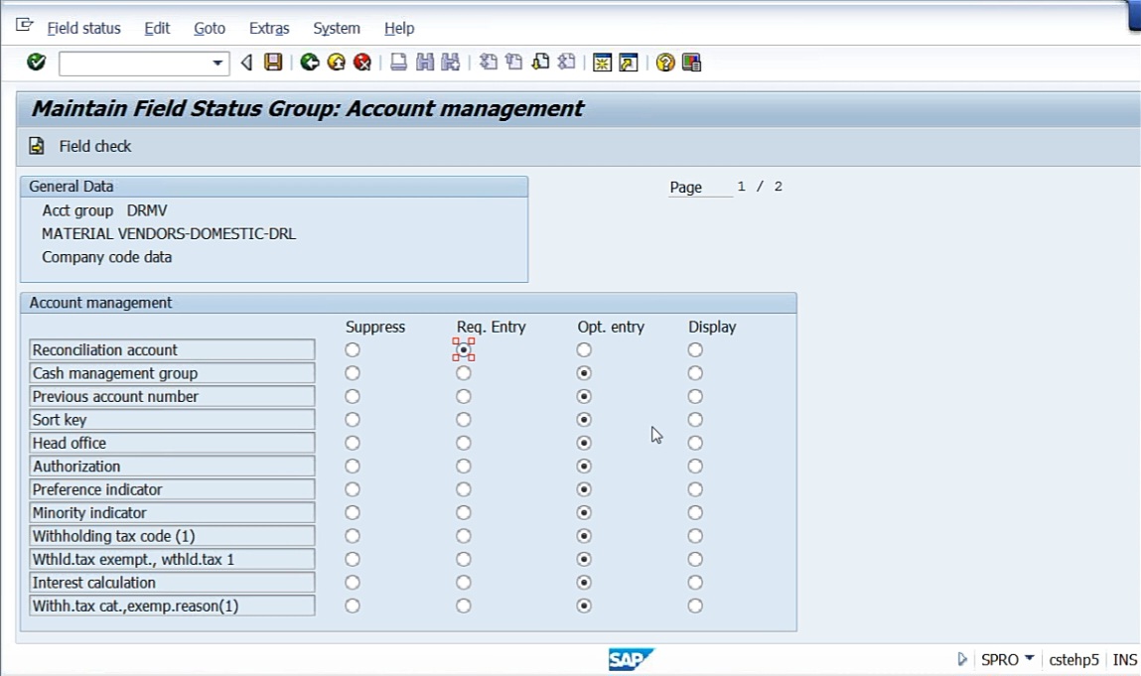Open the Goto menu
Screen dimensions: 1141x676
click(x=210, y=29)
